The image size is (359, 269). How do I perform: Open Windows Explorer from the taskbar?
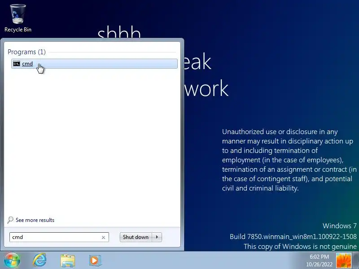pos(68,260)
